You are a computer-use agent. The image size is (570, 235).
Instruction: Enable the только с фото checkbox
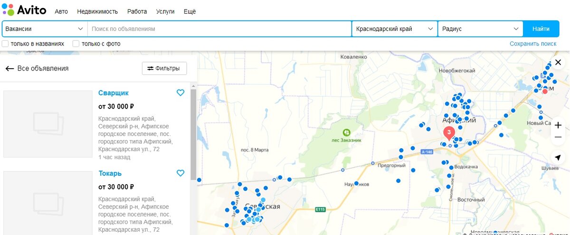pyautogui.click(x=76, y=44)
